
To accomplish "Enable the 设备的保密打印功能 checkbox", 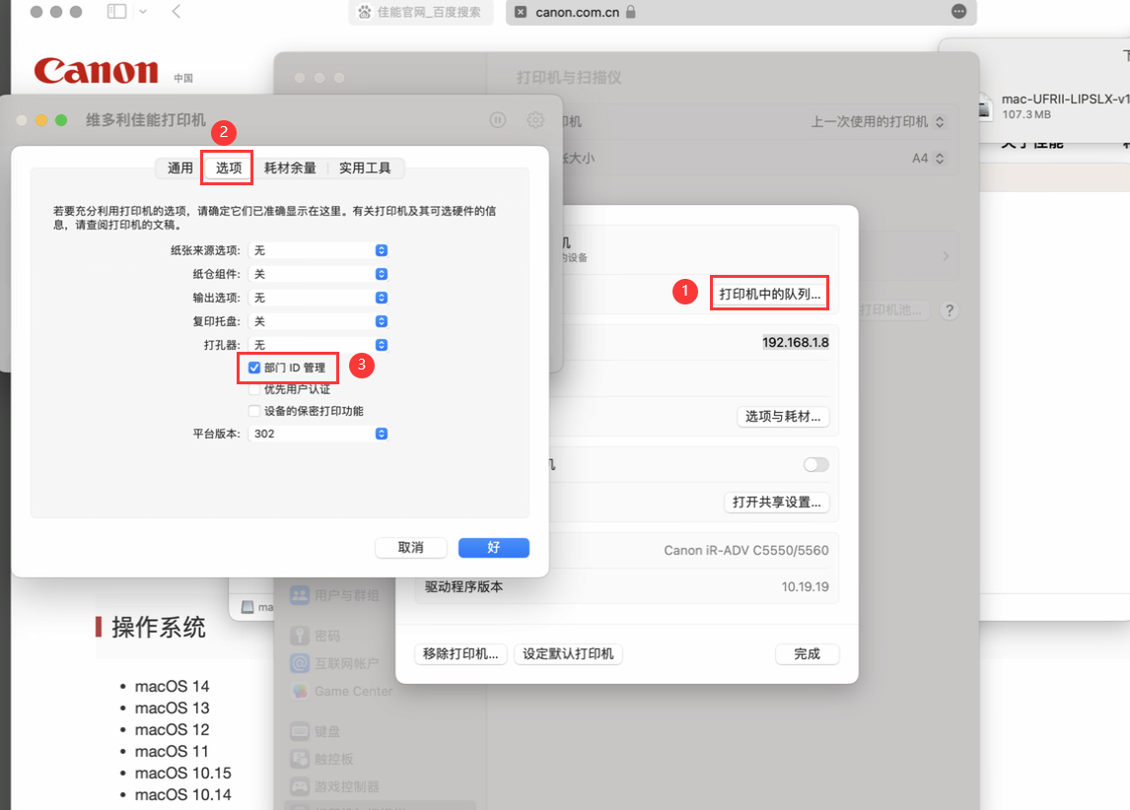I will (x=254, y=411).
